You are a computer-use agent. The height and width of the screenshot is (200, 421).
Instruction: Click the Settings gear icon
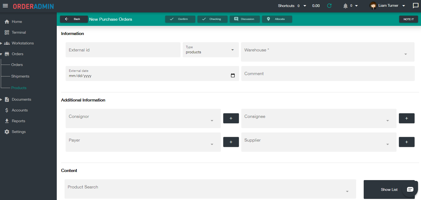click(7, 132)
